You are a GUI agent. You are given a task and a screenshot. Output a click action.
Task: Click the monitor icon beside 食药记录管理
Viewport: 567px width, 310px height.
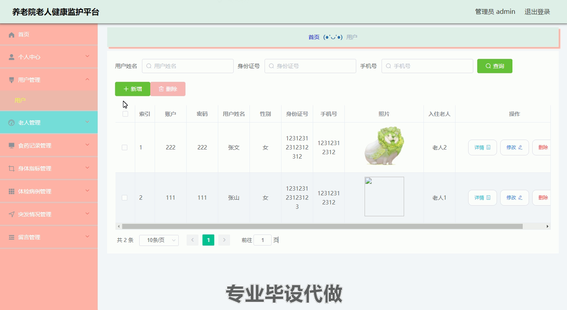tap(11, 146)
